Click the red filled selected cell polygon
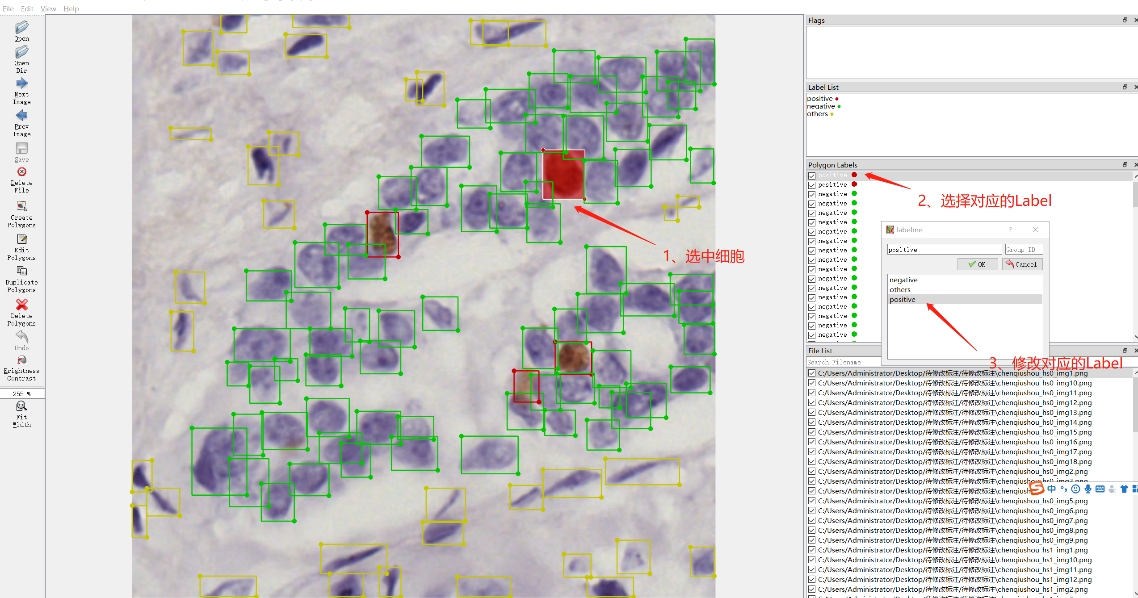 pyautogui.click(x=563, y=174)
